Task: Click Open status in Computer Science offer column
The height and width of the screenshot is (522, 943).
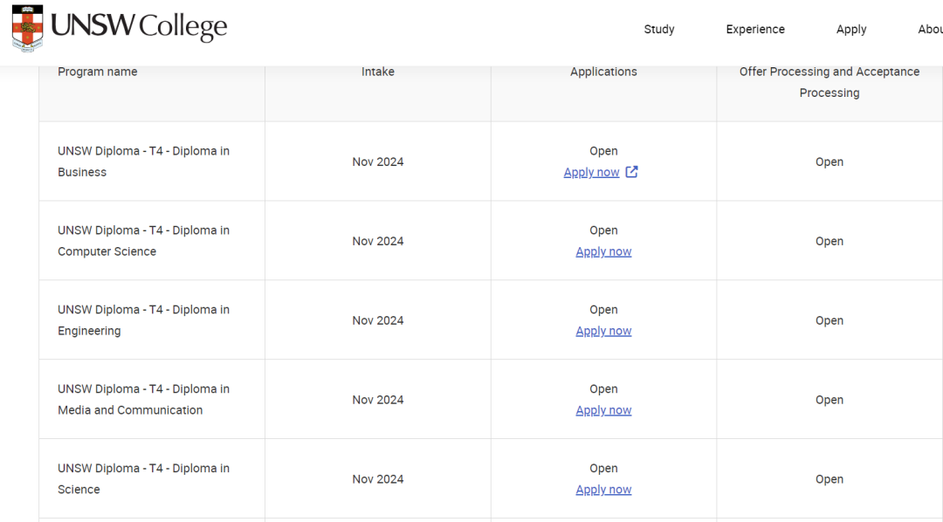Action: tap(829, 241)
